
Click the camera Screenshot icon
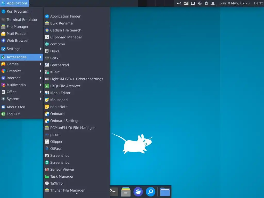point(47,155)
